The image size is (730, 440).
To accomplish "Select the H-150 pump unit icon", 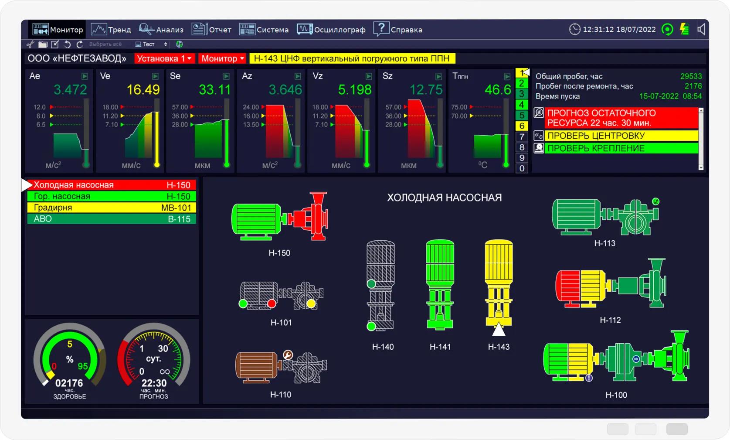I will (279, 217).
